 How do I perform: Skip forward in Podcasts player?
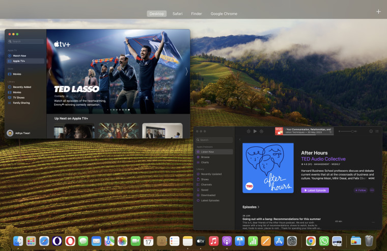261,131
